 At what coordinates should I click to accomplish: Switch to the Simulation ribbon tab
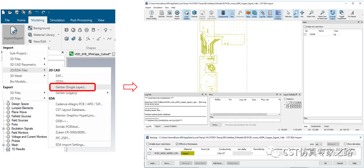pyautogui.click(x=57, y=20)
